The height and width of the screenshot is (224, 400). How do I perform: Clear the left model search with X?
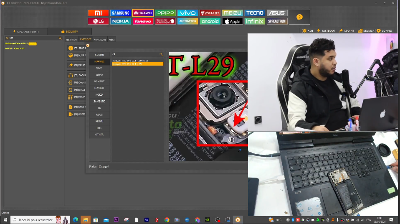tap(7, 38)
